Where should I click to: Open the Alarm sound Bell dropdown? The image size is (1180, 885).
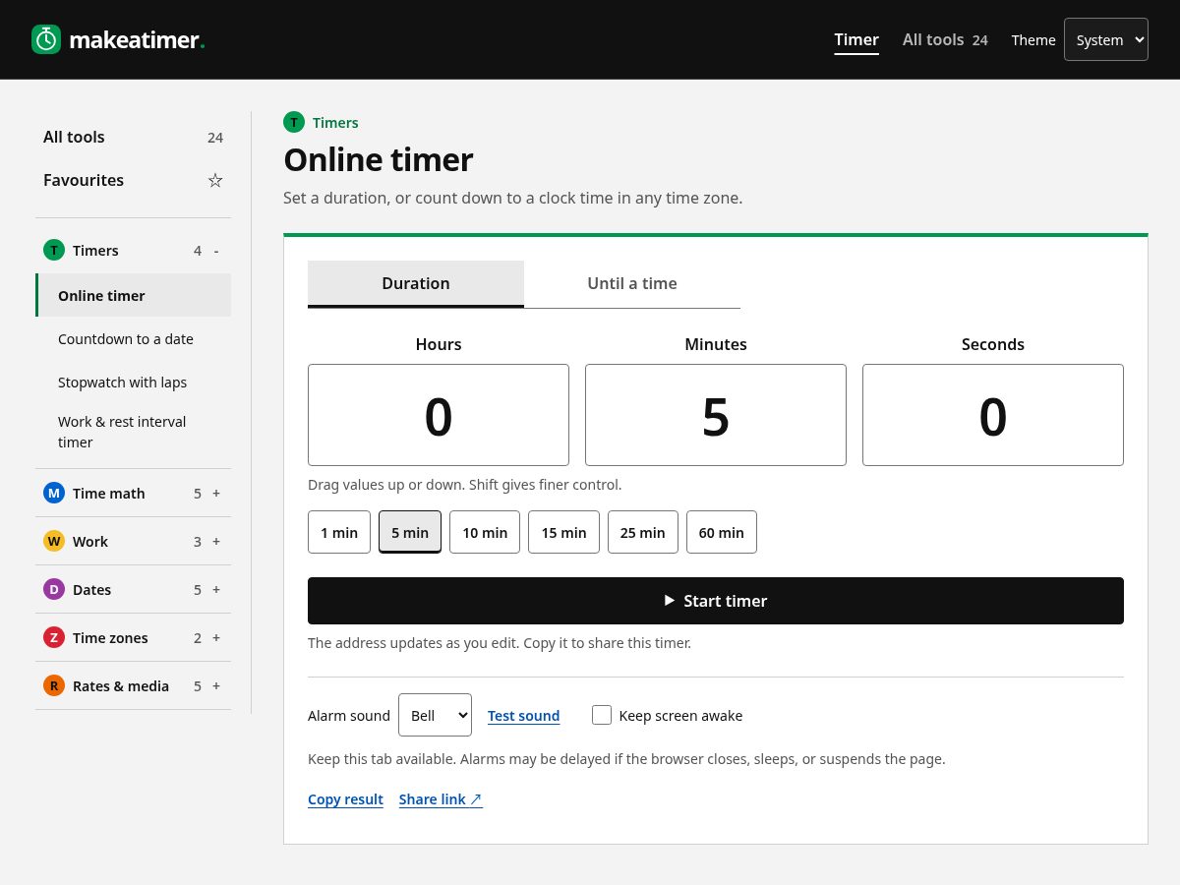click(x=435, y=715)
